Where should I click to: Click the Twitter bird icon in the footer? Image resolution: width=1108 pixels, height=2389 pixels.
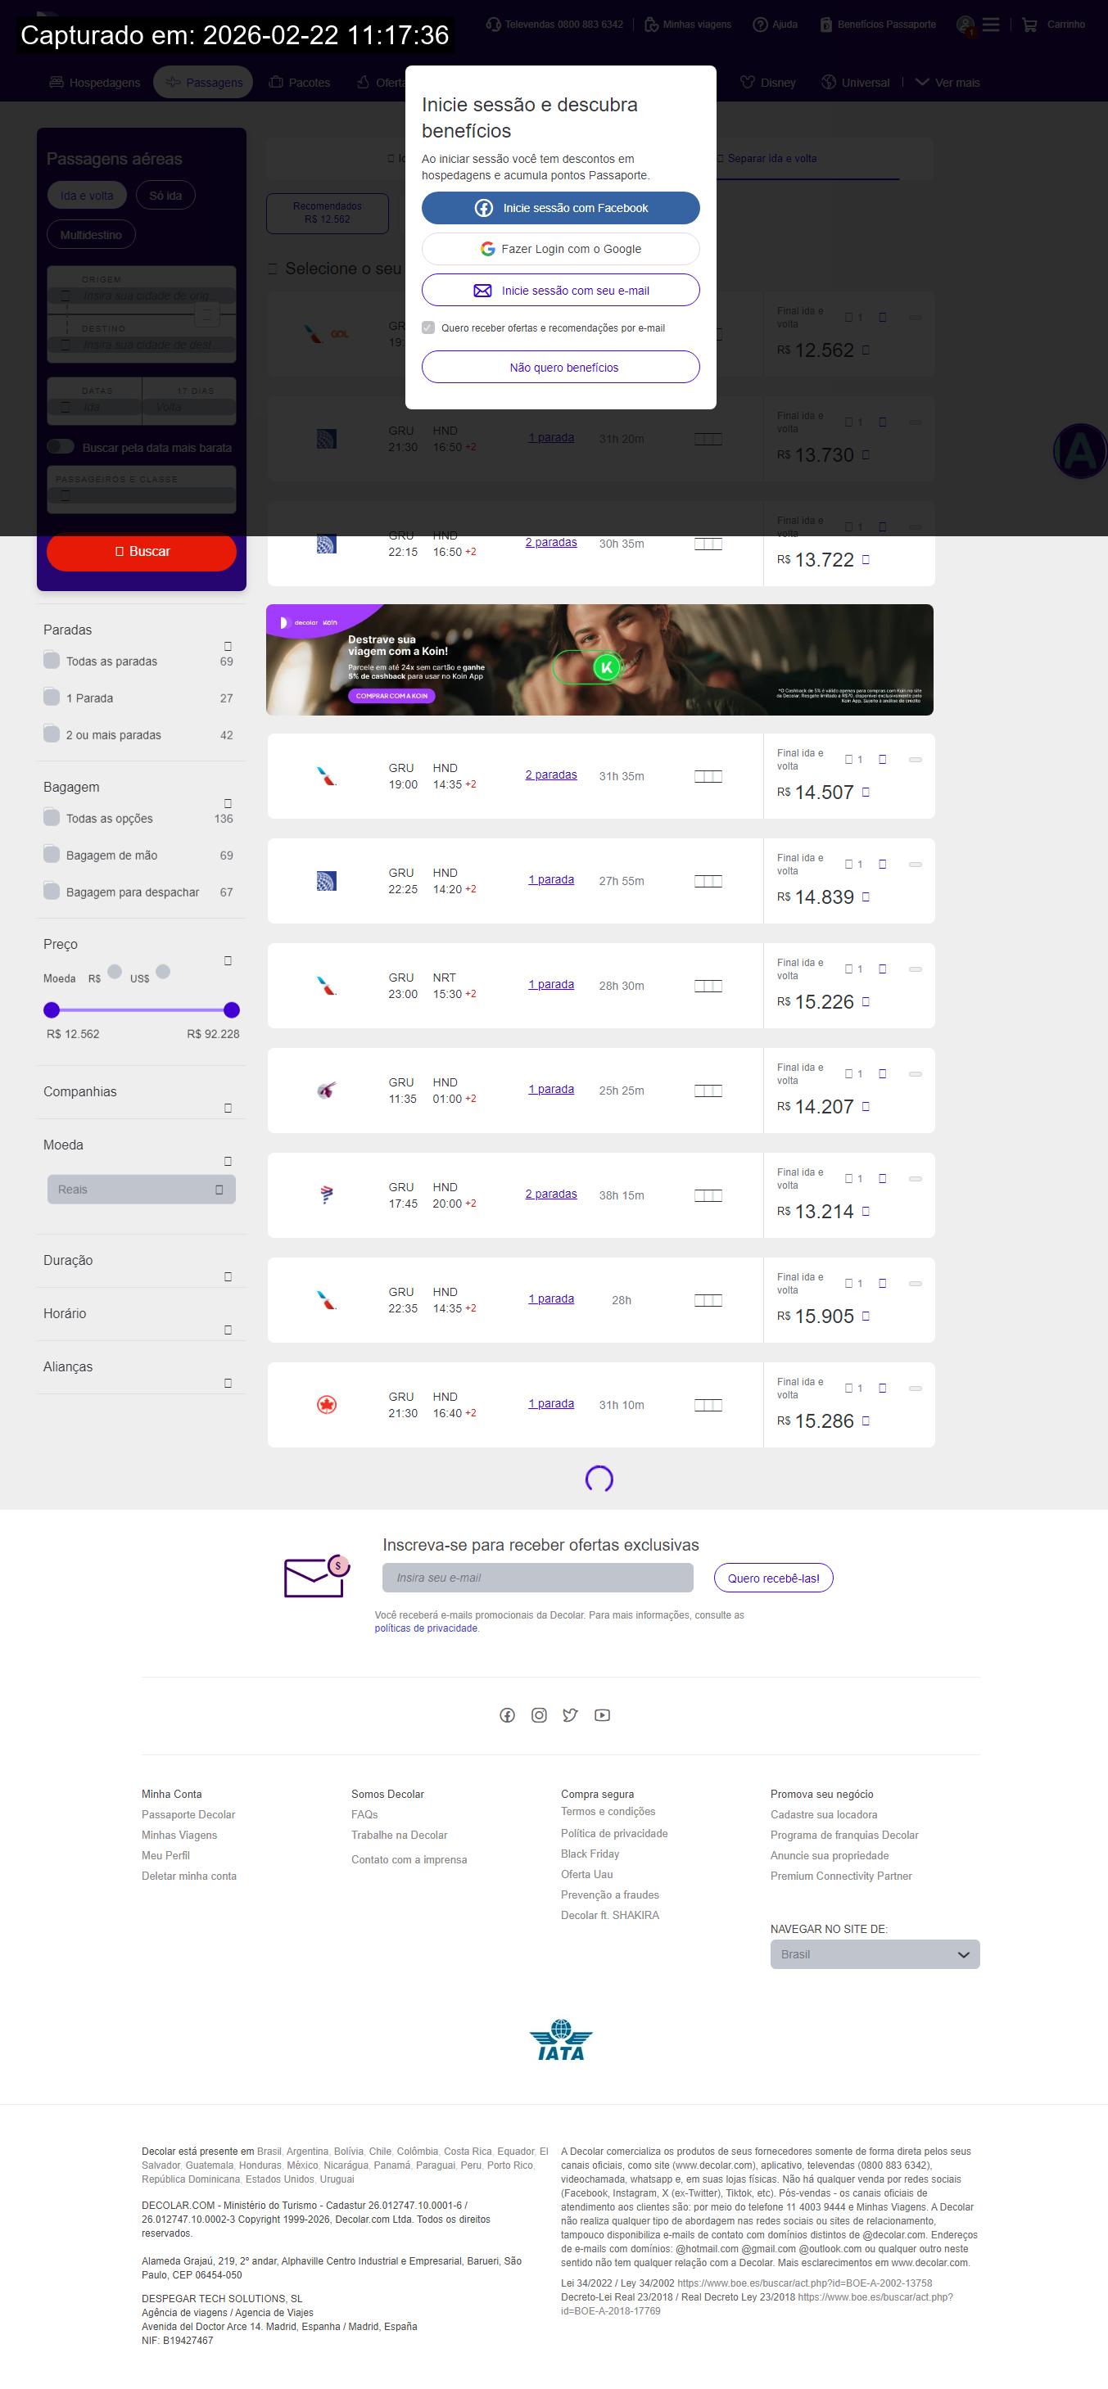(570, 1714)
